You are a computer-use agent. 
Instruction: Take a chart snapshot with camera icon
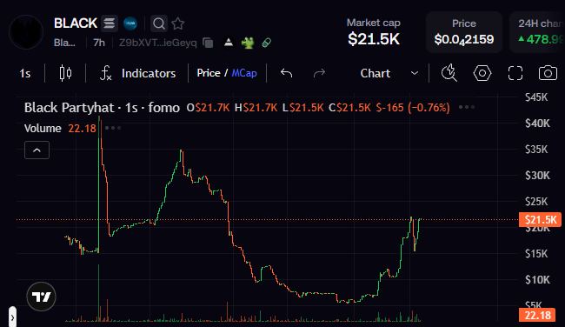[548, 73]
